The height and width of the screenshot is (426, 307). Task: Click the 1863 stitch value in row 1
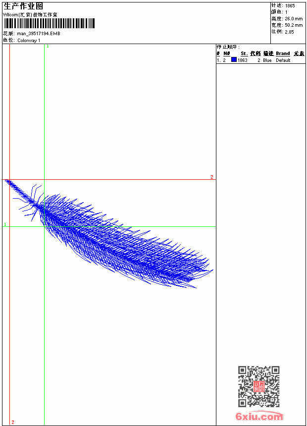pos(243,60)
